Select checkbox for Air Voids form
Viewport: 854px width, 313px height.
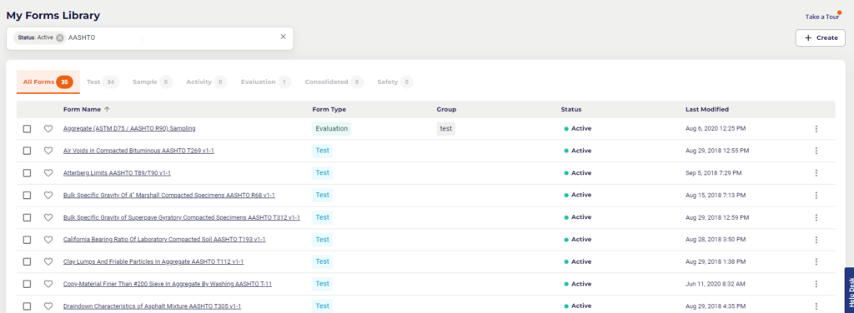tap(27, 151)
